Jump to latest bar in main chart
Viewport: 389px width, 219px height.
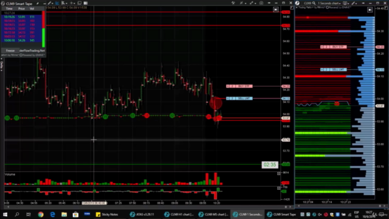point(275,10)
